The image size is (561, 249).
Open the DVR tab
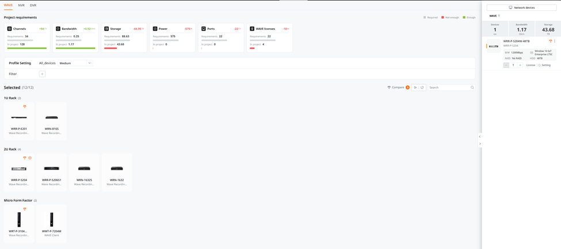[33, 5]
